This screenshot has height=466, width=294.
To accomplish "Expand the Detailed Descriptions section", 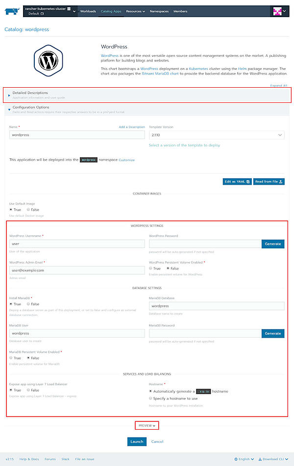I will [x=147, y=95].
